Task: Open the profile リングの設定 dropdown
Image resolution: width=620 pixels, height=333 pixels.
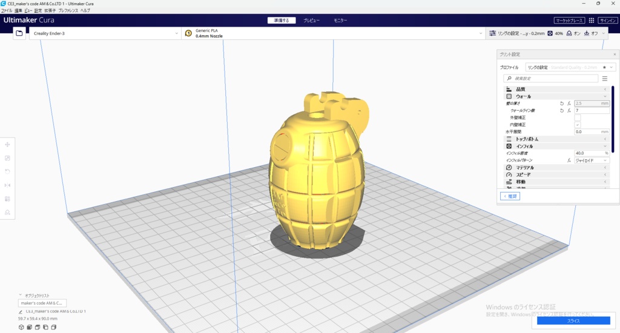Action: (x=570, y=68)
